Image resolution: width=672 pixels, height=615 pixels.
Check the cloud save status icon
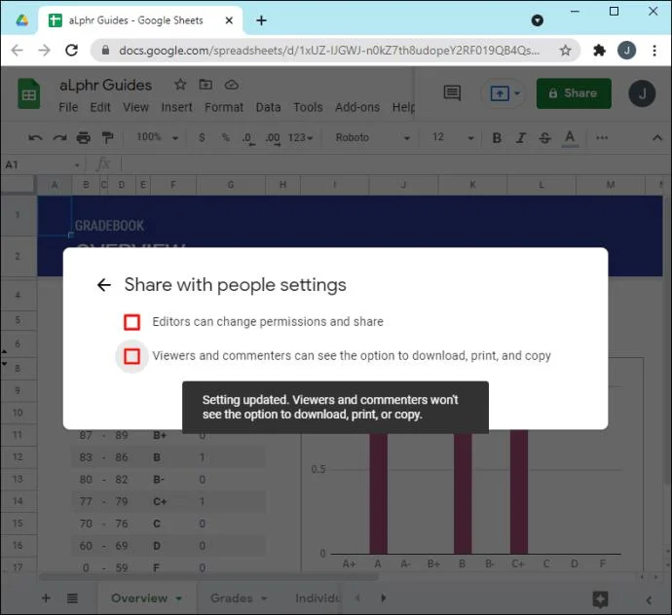[232, 85]
